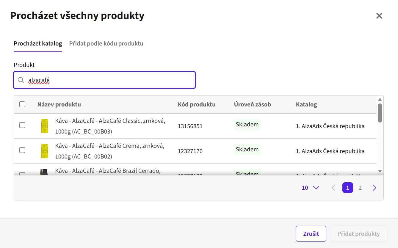This screenshot has width=398, height=248.
Task: Click the AlzaCafé Classic product name
Action: pos(110,126)
